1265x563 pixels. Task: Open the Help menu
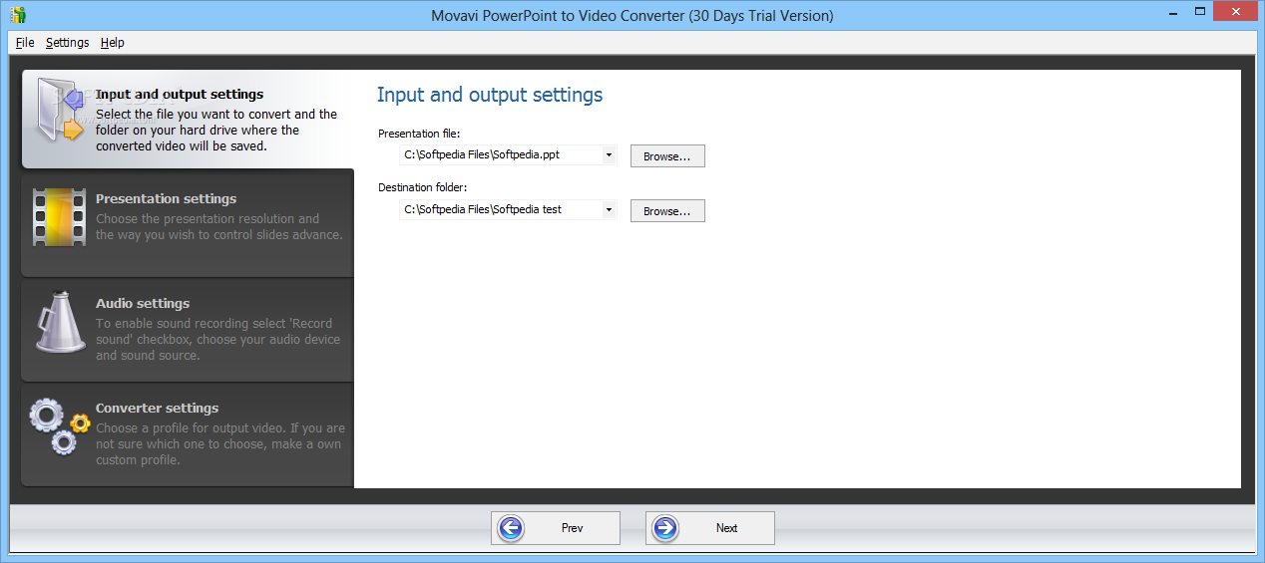112,43
